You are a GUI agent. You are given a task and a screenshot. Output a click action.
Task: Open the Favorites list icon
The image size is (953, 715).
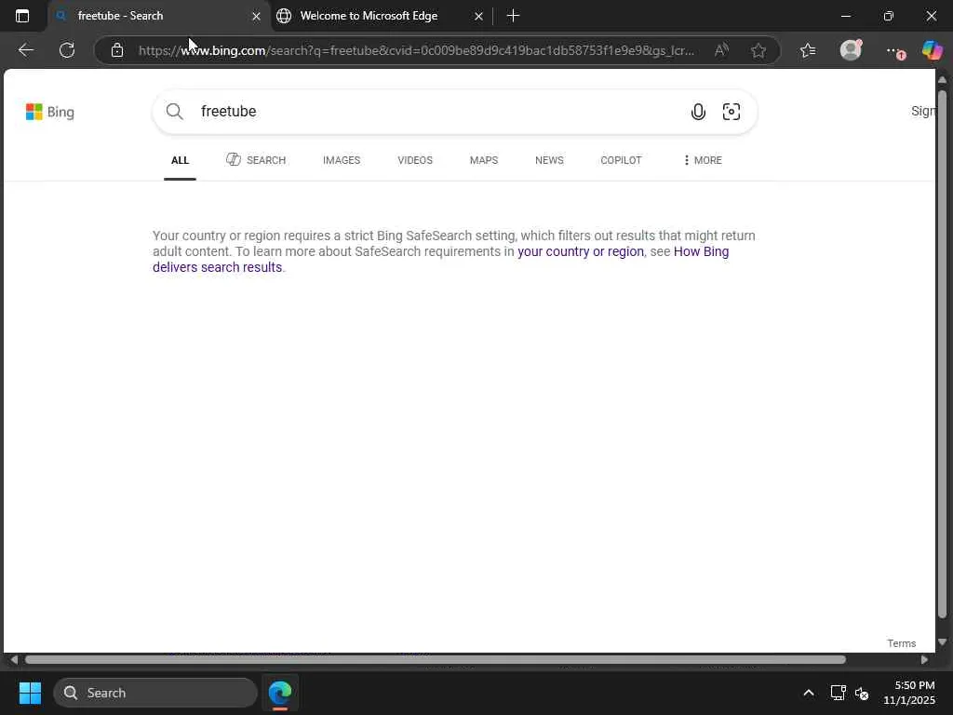click(808, 50)
